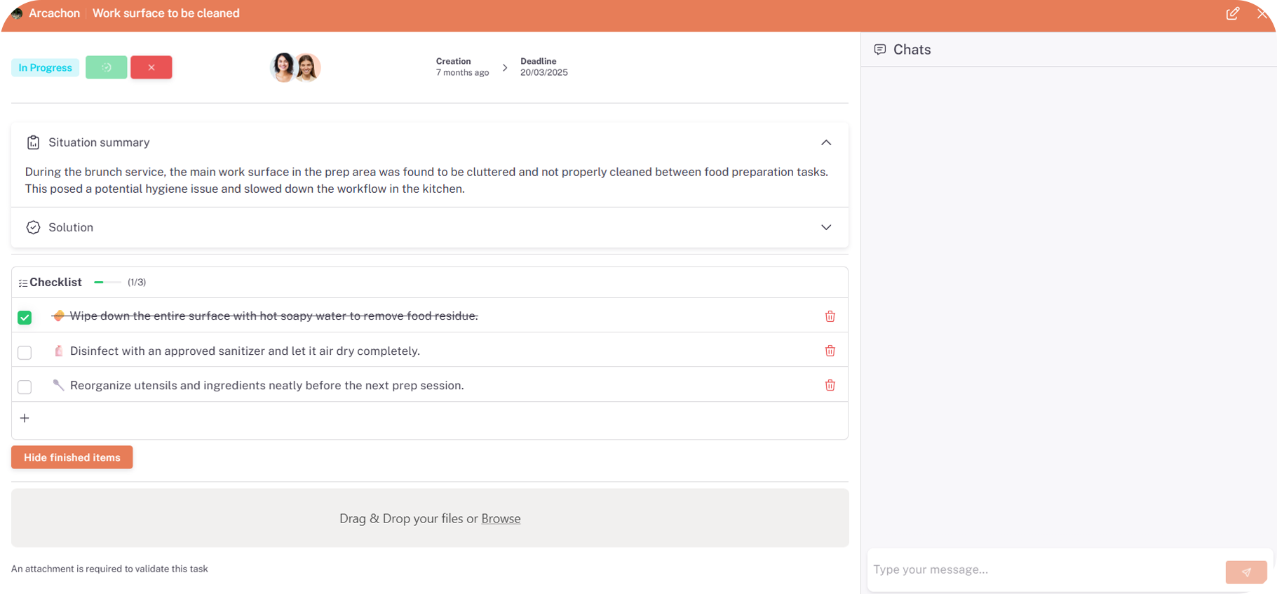Add a new checklist item with plus icon
Screen dimensions: 1277x594
pos(25,418)
